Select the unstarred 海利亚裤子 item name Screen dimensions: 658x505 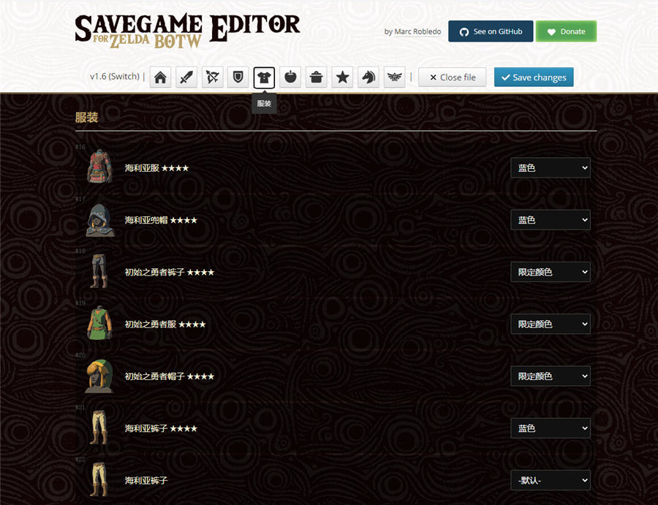pos(146,480)
